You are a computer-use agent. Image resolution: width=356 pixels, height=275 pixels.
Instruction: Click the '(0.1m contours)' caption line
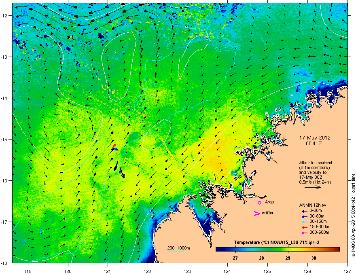coord(314,168)
